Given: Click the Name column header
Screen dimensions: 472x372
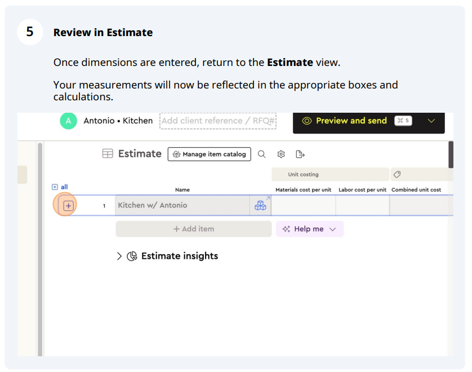Looking at the screenshot, I should coord(182,190).
